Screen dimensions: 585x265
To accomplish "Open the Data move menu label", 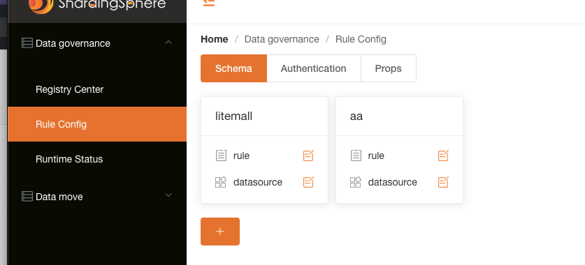I will (59, 197).
